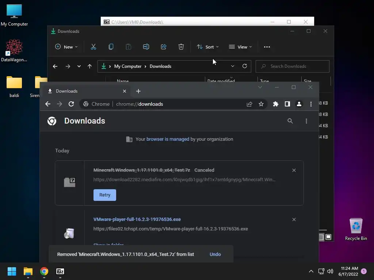Show hidden tray icons chevron

tap(311, 271)
